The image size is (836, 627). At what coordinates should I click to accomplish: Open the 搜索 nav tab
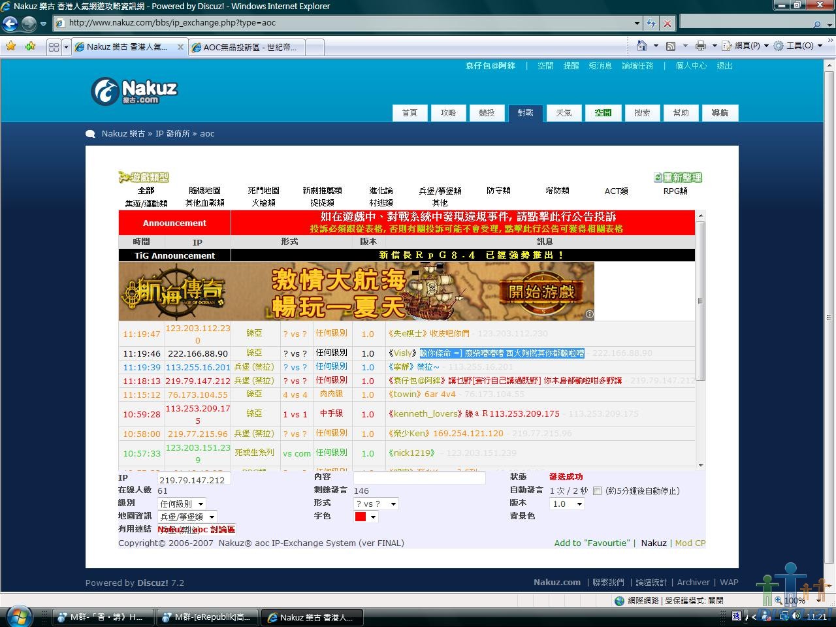(642, 113)
